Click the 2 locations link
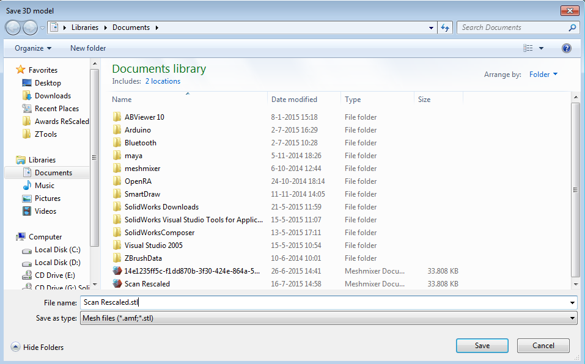This screenshot has width=585, height=364. click(x=163, y=81)
